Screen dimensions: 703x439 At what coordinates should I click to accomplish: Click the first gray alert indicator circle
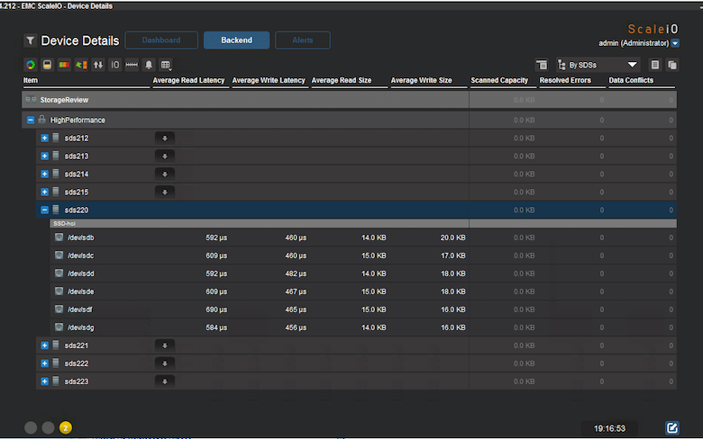[31, 428]
